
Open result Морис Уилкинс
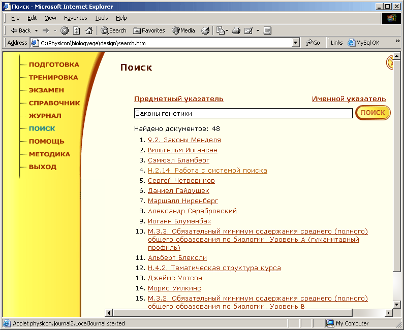tap(174, 288)
